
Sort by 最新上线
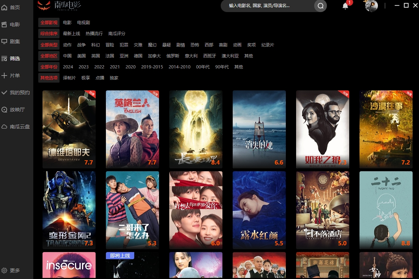pyautogui.click(x=71, y=34)
